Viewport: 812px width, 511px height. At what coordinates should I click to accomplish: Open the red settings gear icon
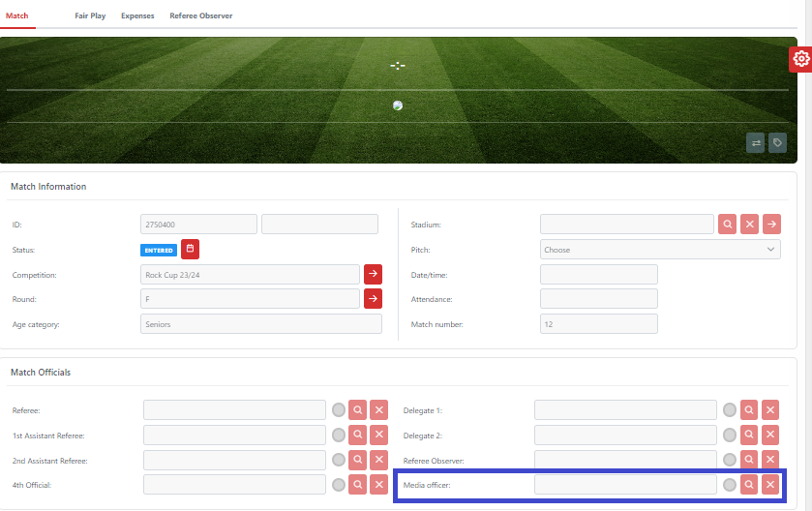tap(800, 59)
